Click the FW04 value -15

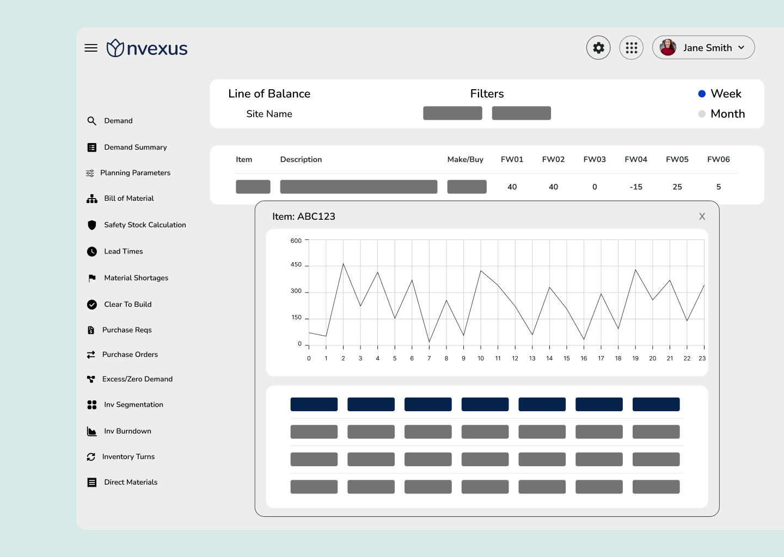click(636, 187)
